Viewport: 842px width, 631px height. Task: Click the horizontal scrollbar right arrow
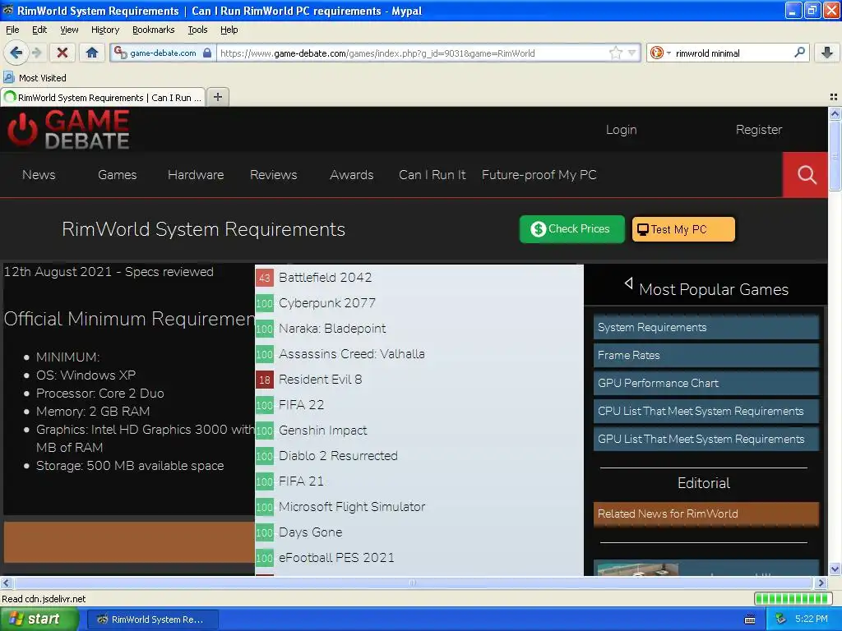(x=821, y=583)
